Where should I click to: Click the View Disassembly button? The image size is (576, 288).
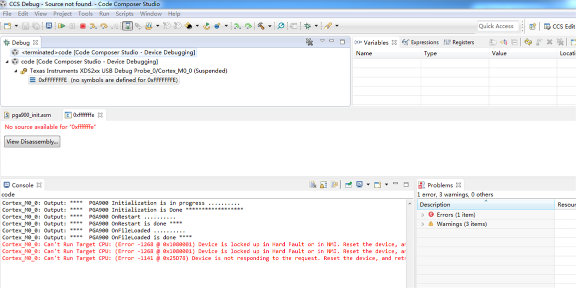pos(32,141)
